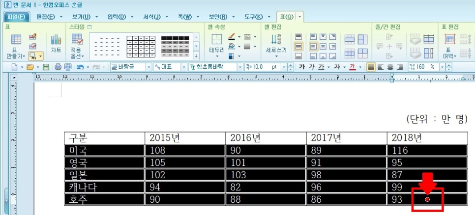
Task: Open the 입력(D) menu
Action: pos(117,17)
